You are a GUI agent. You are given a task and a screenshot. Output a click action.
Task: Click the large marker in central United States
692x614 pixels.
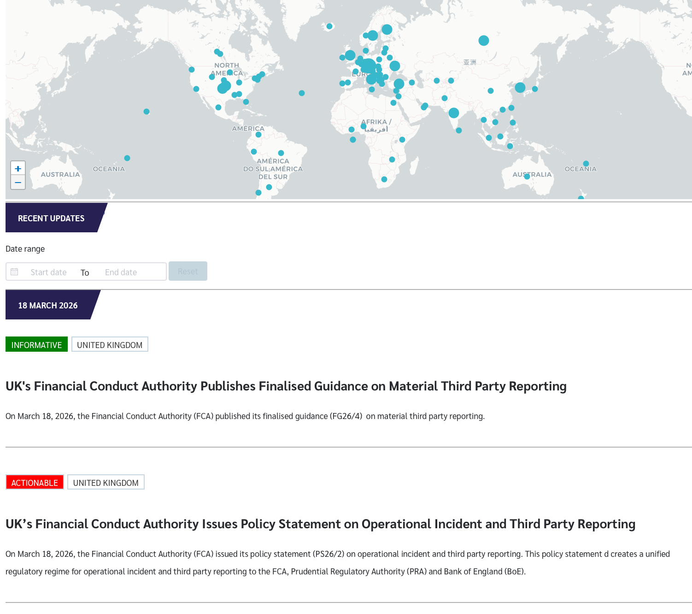click(x=223, y=87)
